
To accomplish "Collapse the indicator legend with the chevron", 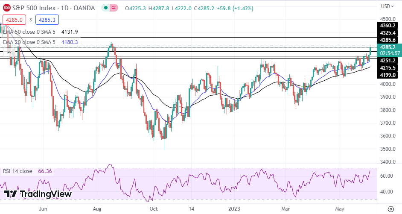I will [x=9, y=53].
